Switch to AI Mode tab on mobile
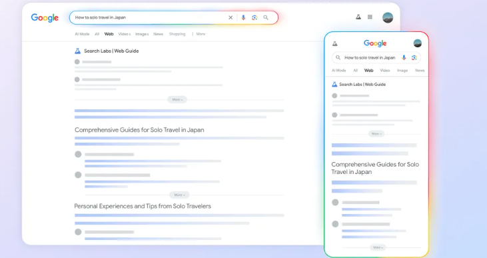This screenshot has width=487, height=258. click(x=338, y=71)
